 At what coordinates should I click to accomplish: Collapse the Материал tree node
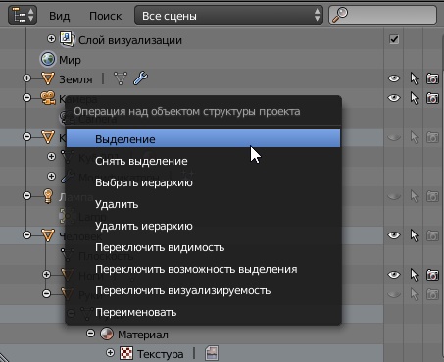coord(90,334)
